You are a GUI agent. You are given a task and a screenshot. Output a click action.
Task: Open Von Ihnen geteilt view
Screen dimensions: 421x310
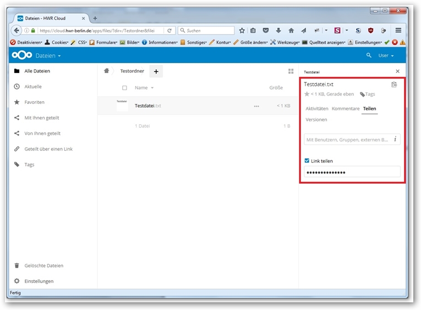42,133
